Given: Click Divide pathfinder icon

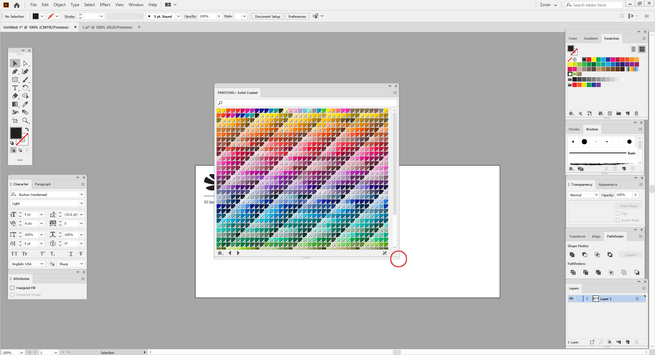Looking at the screenshot, I should click(573, 272).
